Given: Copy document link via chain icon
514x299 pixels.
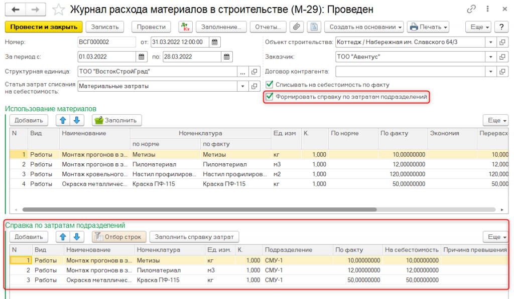Looking at the screenshot, I should click(x=471, y=10).
